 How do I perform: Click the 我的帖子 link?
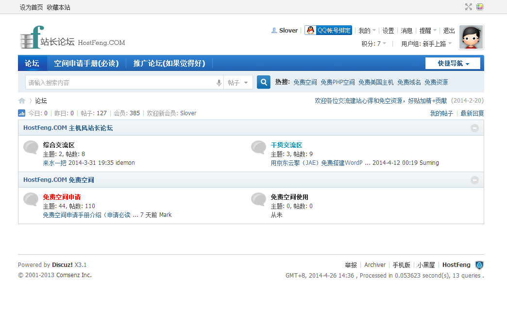point(441,113)
